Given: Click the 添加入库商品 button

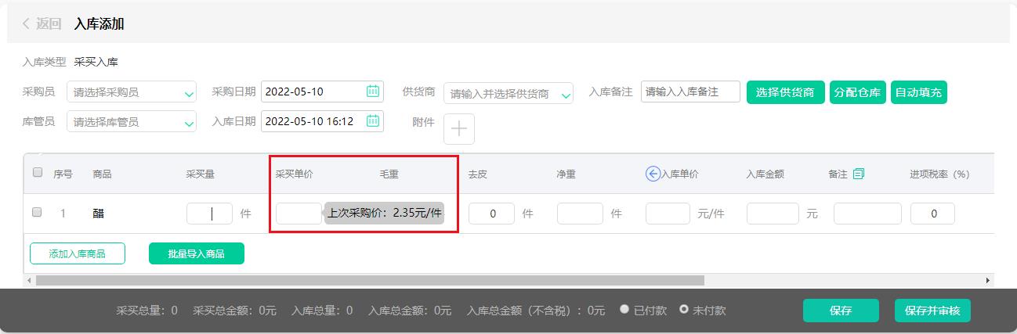Looking at the screenshot, I should [x=78, y=253].
